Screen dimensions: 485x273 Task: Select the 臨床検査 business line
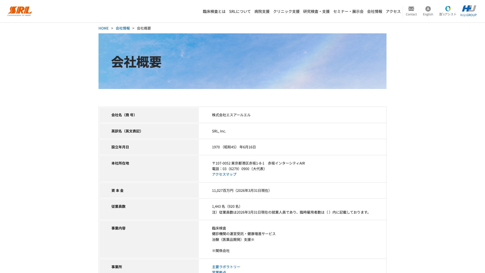(219, 228)
